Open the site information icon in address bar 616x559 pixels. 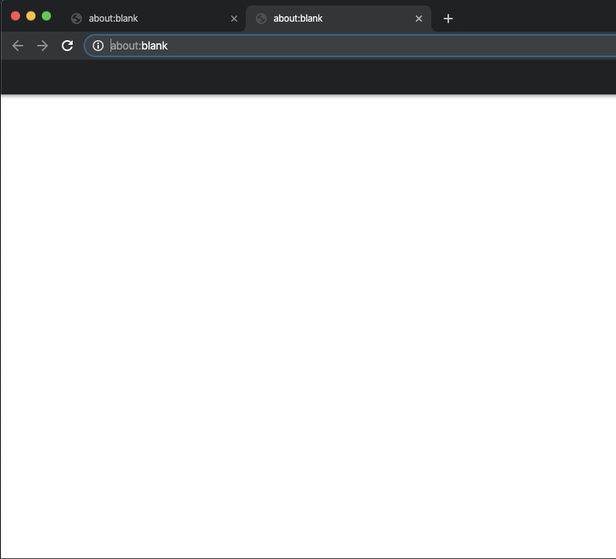click(x=98, y=46)
